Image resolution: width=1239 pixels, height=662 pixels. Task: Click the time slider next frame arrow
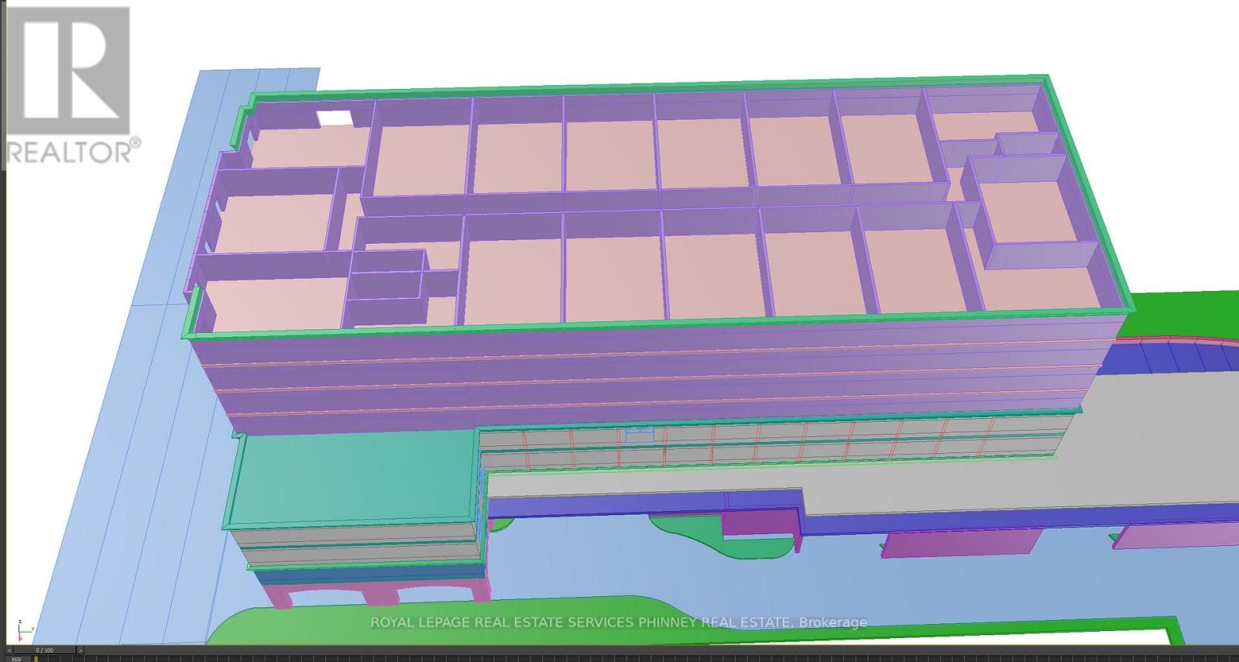pyautogui.click(x=81, y=650)
